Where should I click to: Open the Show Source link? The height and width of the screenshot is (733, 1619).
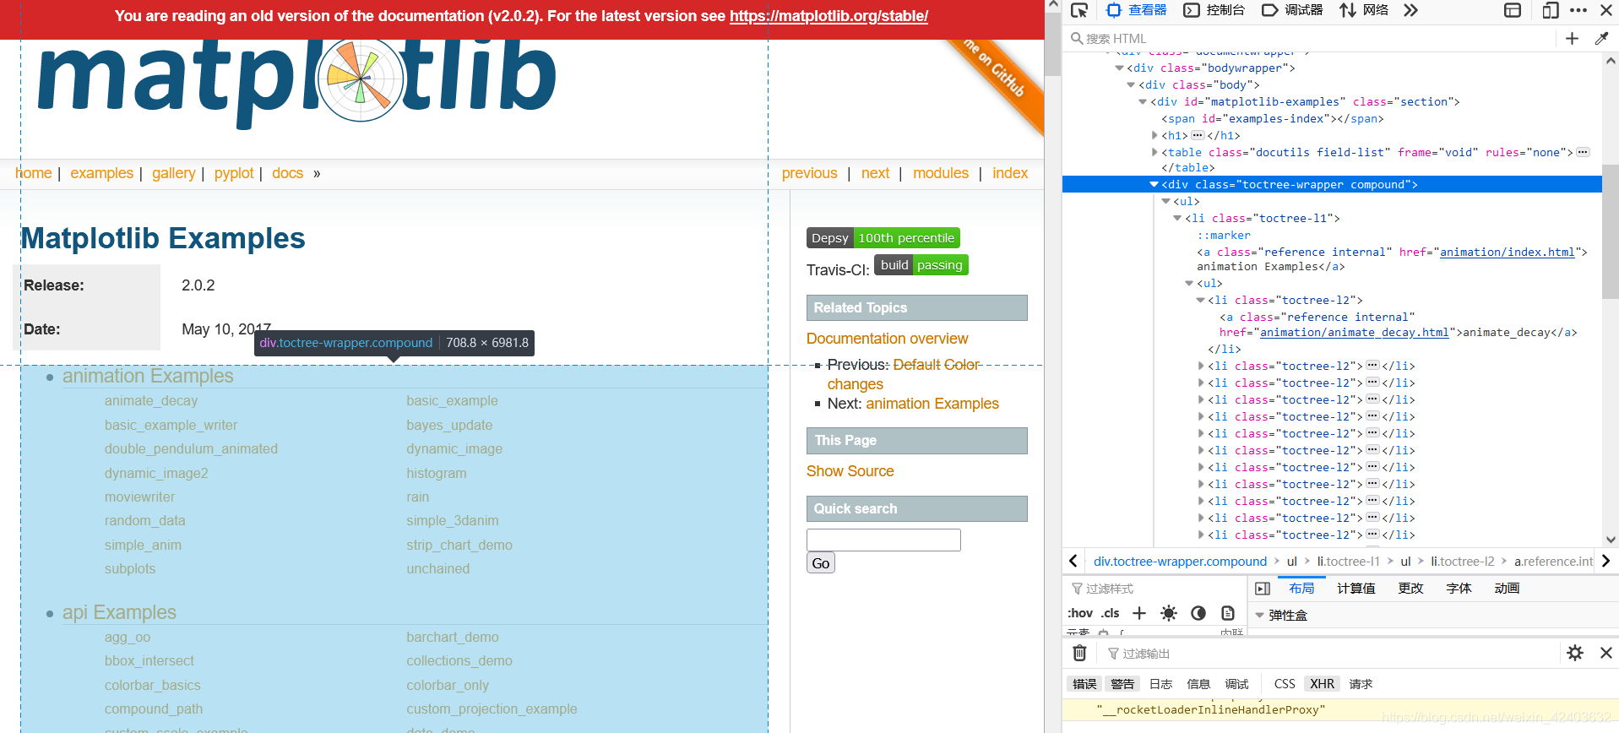(850, 471)
